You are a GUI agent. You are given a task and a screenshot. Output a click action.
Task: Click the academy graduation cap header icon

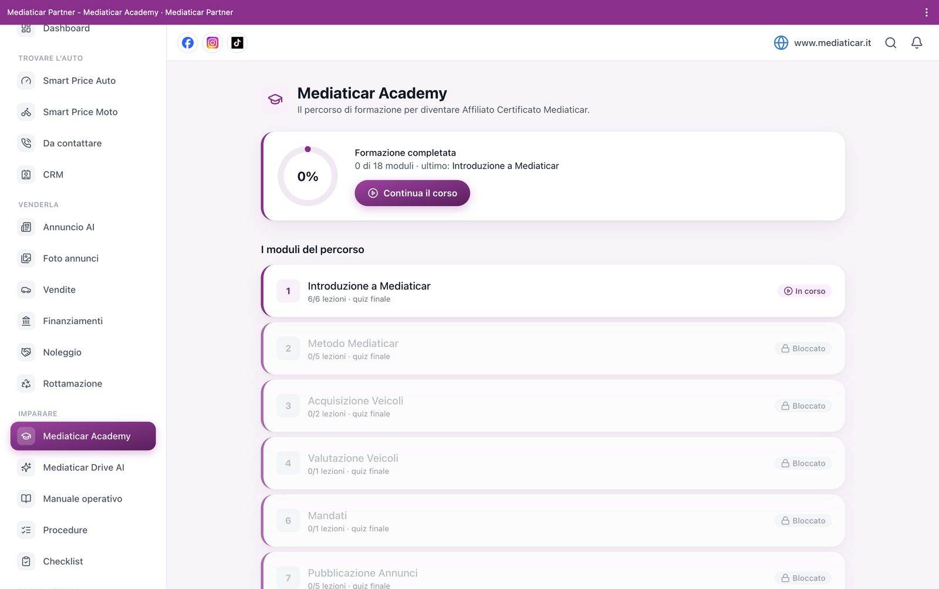tap(275, 99)
